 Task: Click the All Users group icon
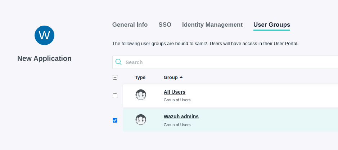tap(141, 95)
